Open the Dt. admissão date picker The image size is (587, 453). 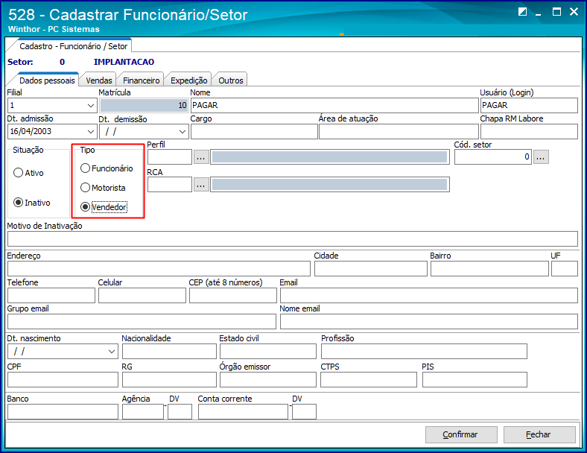coord(91,132)
